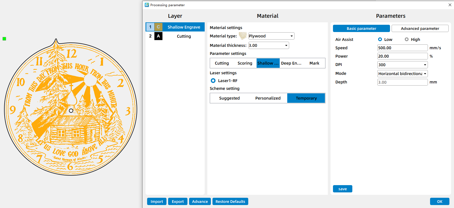This screenshot has width=454, height=208.
Task: Open the Material thickness dropdown
Action: 269,45
